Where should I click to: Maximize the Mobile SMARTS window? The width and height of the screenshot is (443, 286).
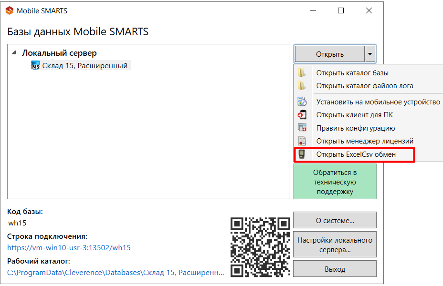click(x=341, y=10)
